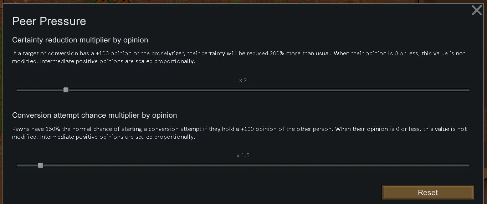This screenshot has width=487, height=204.
Task: Click the far left end of the certainty reduction slider
Action: (x=18, y=90)
